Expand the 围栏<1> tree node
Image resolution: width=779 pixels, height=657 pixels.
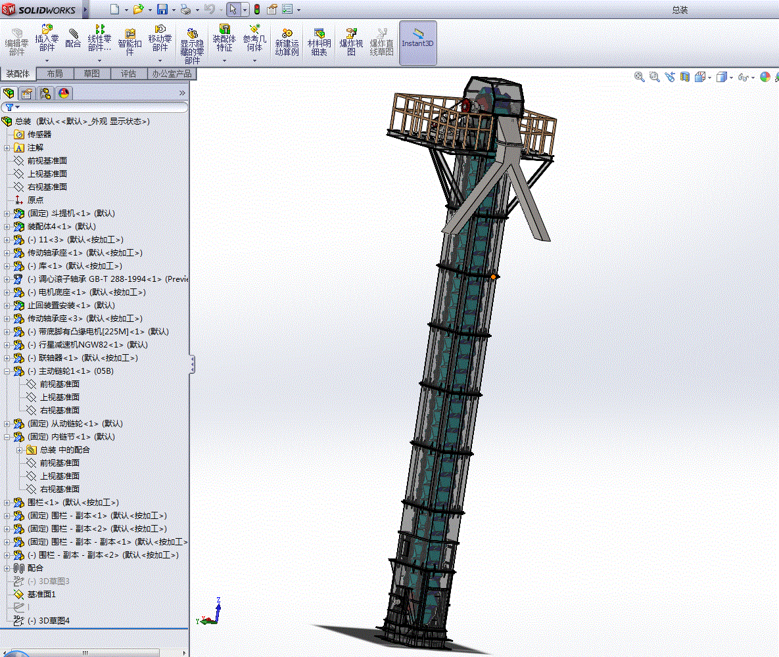click(7, 503)
